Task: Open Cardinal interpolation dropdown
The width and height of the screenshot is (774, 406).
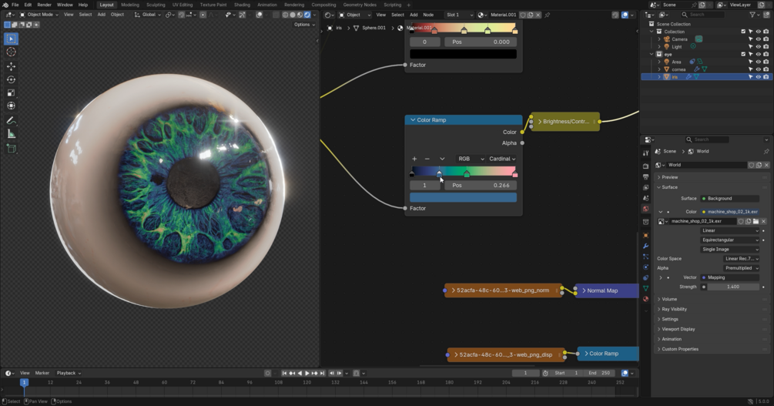Action: pyautogui.click(x=502, y=159)
